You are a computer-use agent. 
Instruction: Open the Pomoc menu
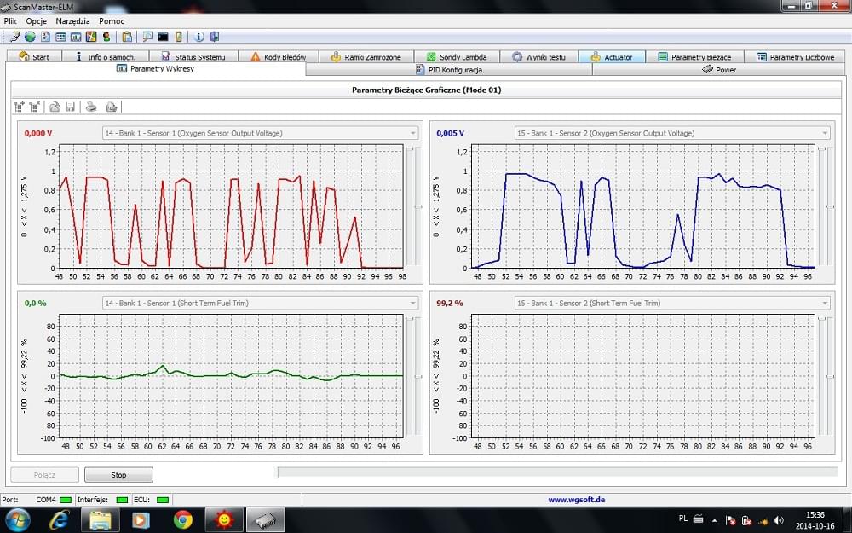(112, 21)
